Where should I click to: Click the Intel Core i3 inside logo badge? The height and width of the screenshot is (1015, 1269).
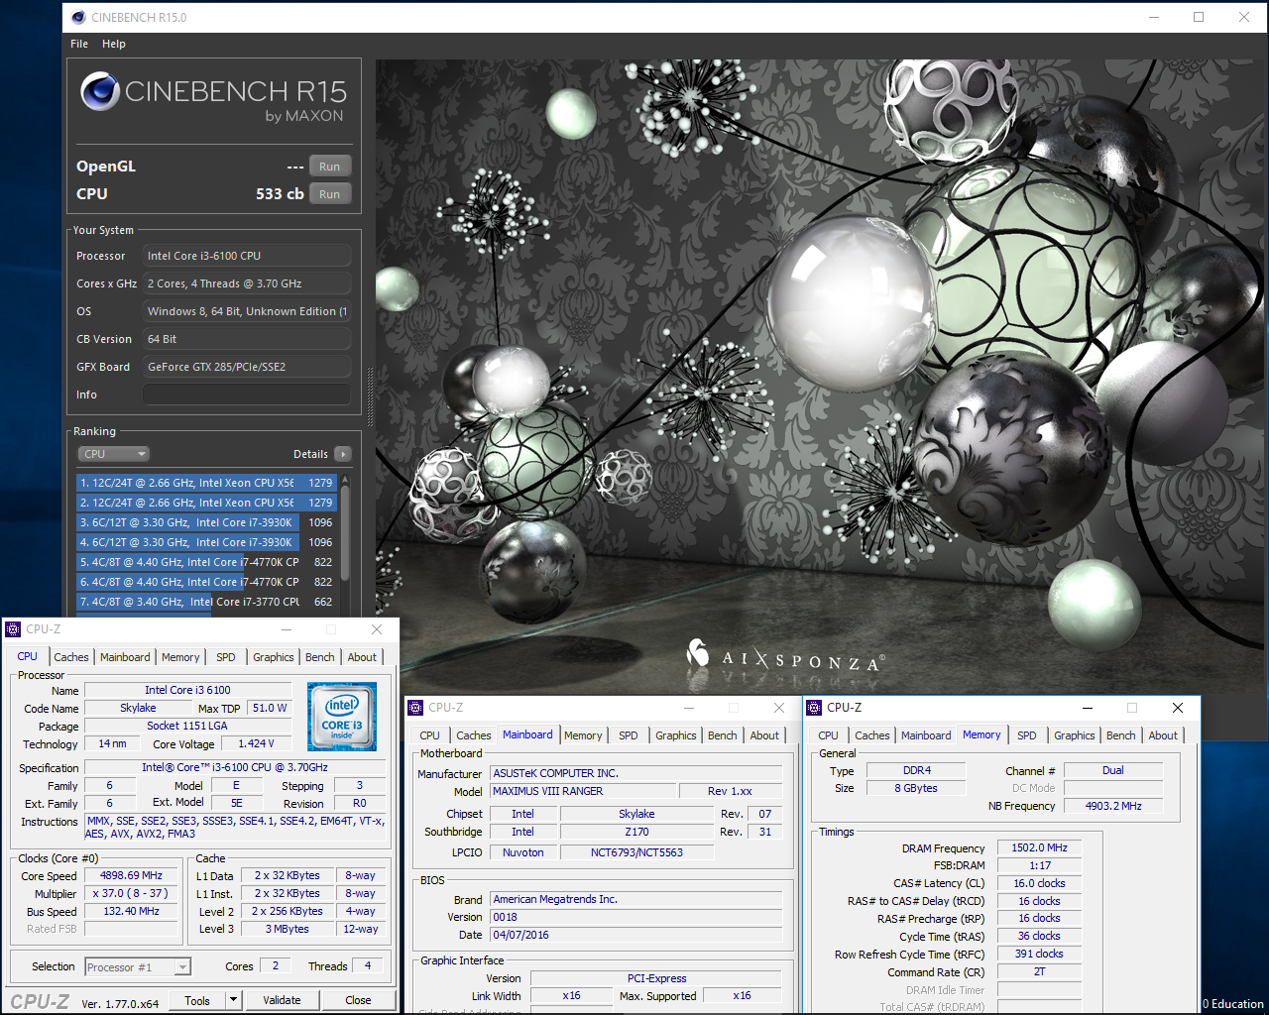[x=342, y=716]
